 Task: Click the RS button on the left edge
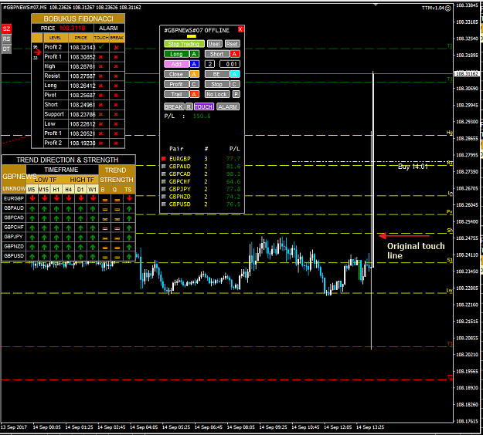click(x=6, y=39)
